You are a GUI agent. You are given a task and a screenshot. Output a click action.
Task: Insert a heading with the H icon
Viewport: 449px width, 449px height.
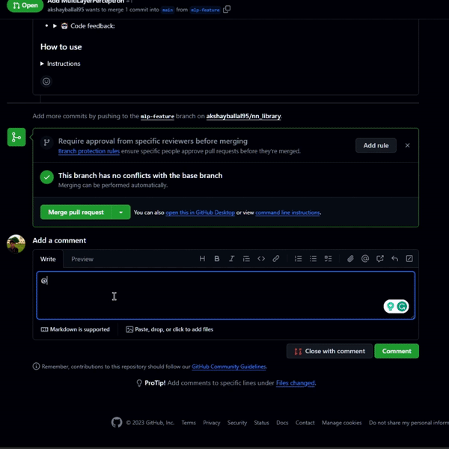pos(202,259)
